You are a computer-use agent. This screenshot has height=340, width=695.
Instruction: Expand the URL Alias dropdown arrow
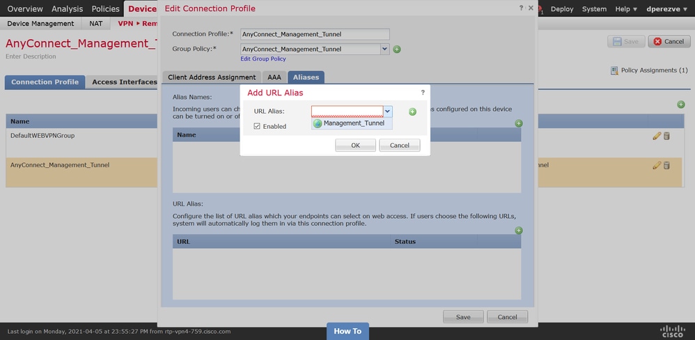click(x=388, y=111)
